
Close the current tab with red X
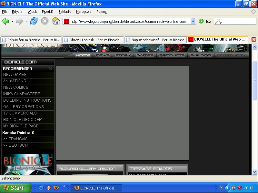point(254,40)
